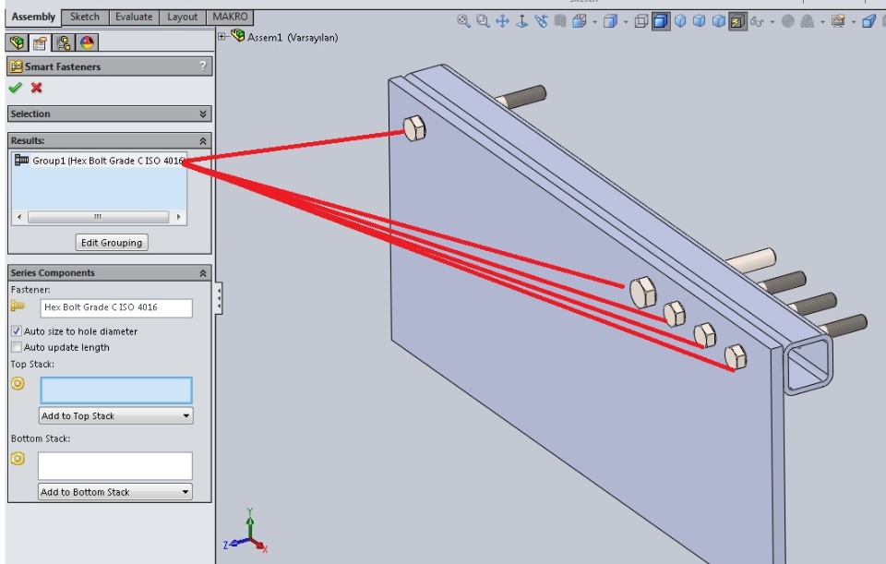
Task: Activate the Pan view tool
Action: 502,21
